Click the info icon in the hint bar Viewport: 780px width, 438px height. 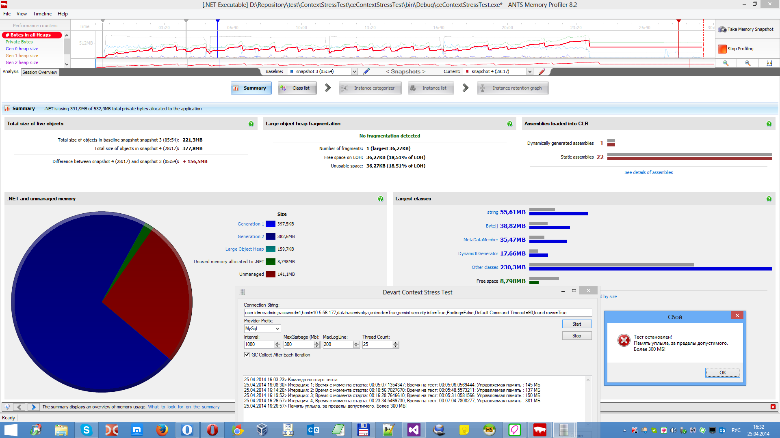[7, 407]
